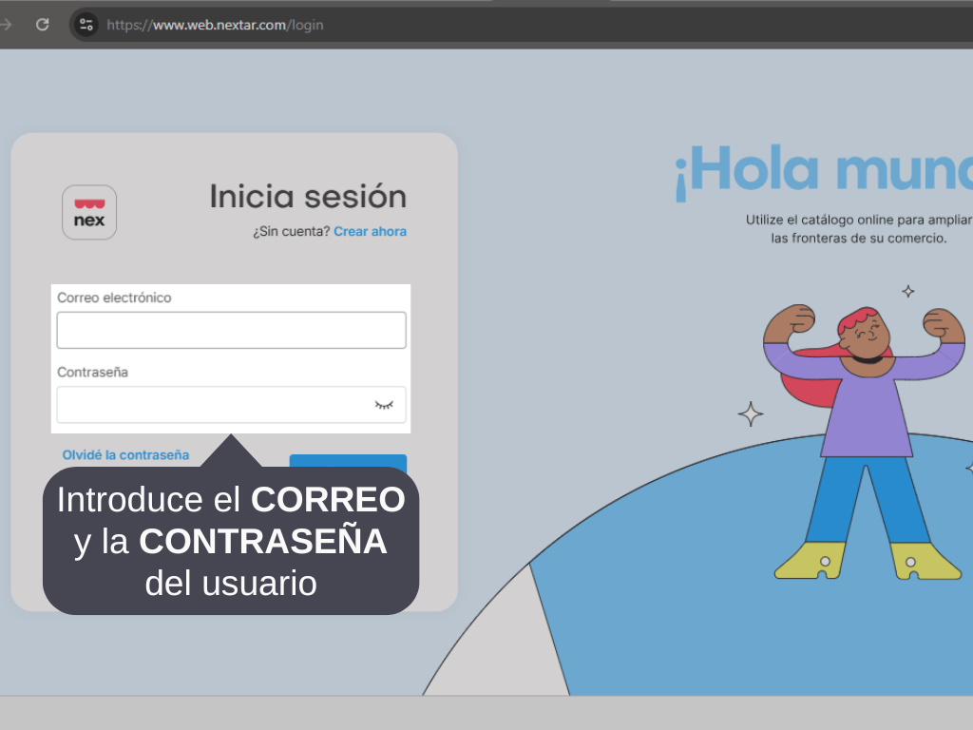973x730 pixels.
Task: Reload the page with the refresh icon
Action: pos(42,25)
